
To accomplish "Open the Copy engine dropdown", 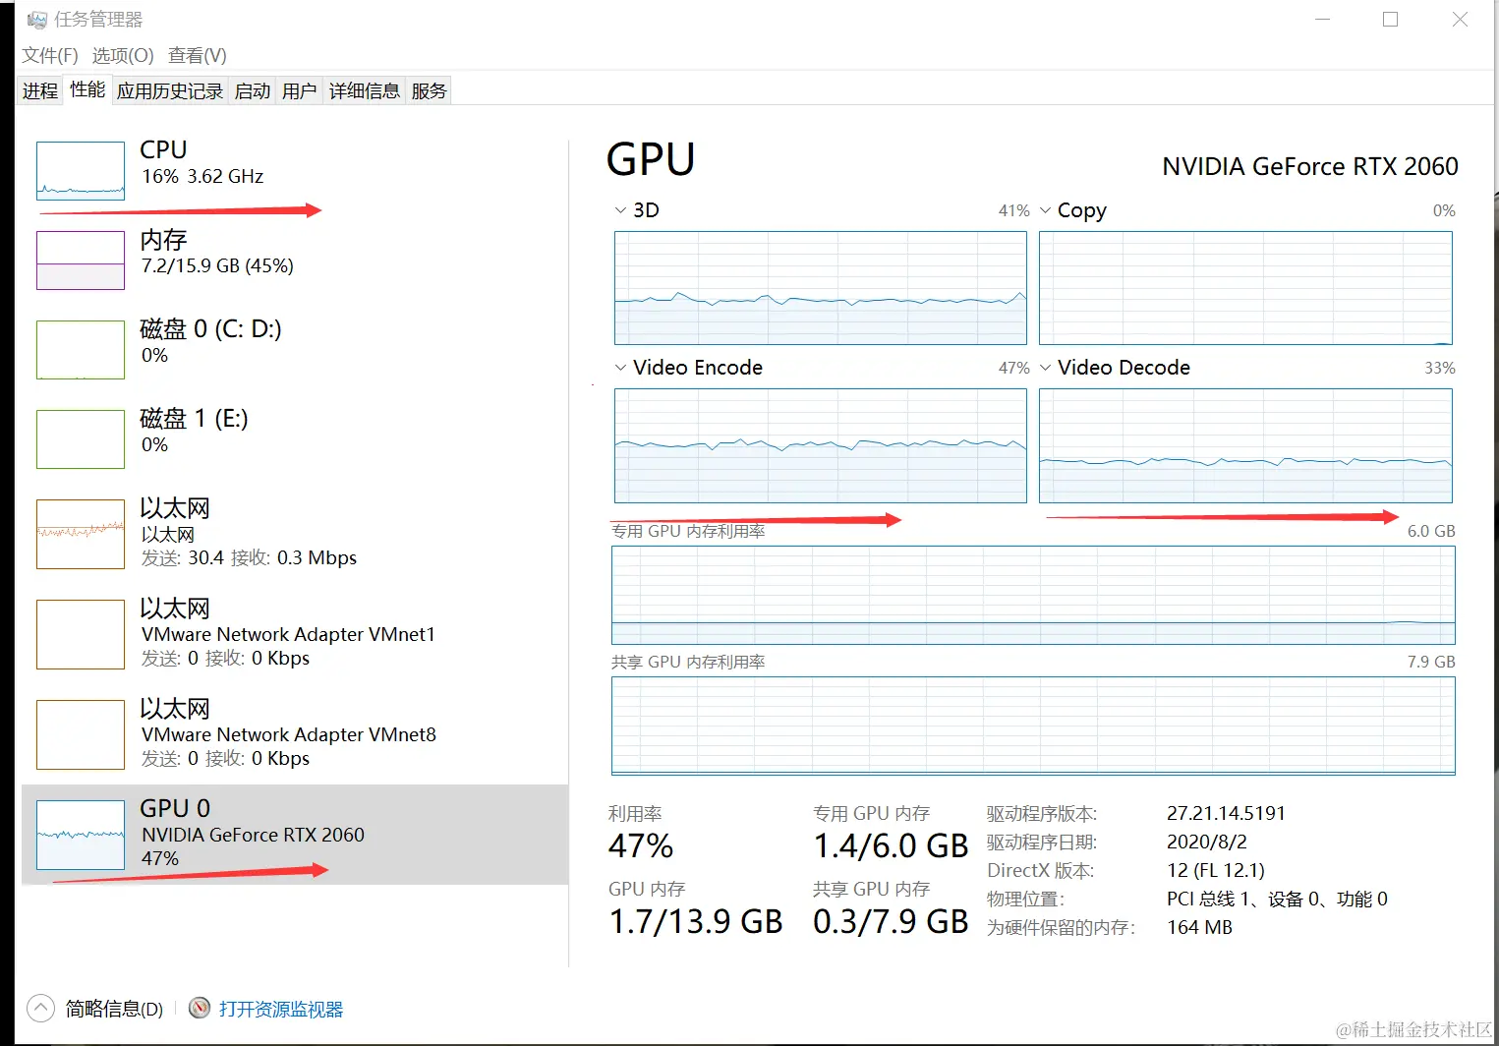I will [x=1045, y=209].
